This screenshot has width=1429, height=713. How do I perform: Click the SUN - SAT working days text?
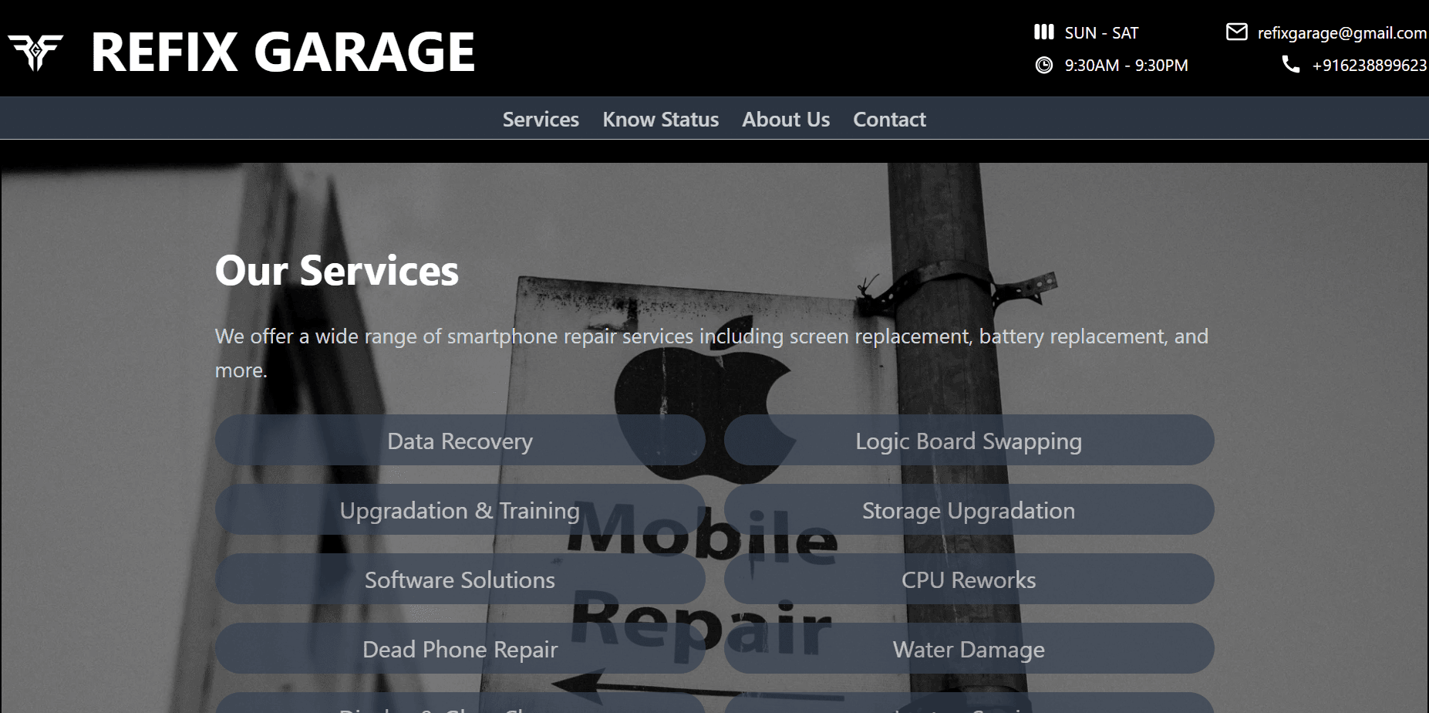click(1101, 32)
